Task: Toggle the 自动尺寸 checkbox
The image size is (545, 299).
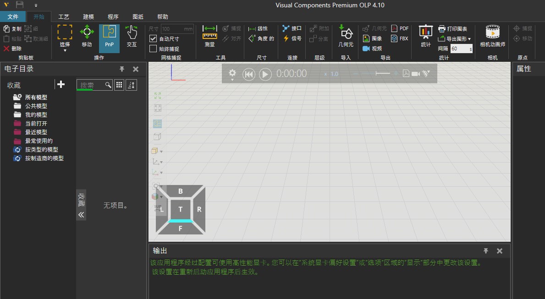Action: pos(154,39)
